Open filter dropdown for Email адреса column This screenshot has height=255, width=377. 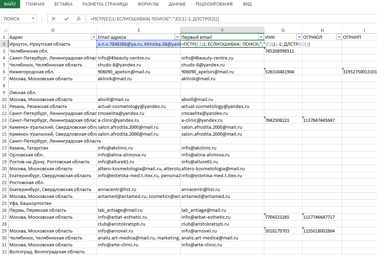point(177,37)
